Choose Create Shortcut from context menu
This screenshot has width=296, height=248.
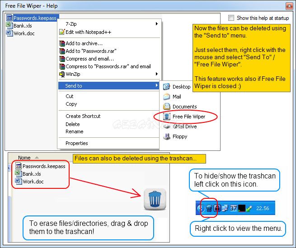(83, 116)
